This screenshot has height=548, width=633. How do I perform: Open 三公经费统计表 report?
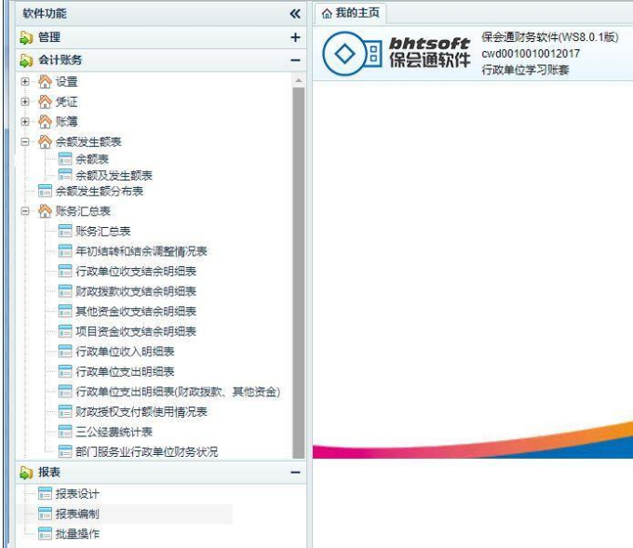[114, 432]
